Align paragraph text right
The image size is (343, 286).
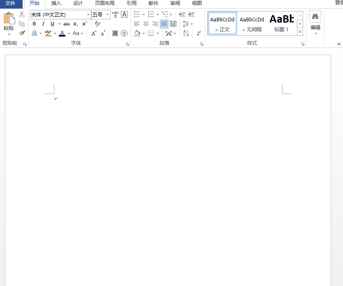tap(155, 24)
